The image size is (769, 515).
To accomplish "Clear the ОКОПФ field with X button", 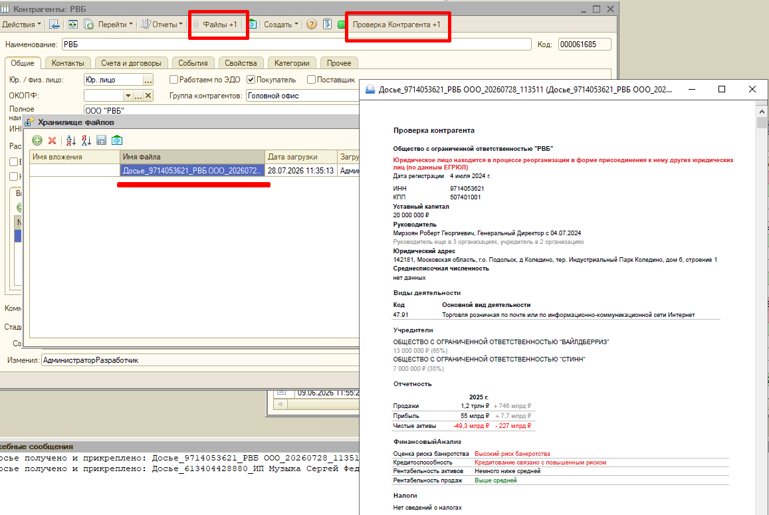I will [148, 96].
